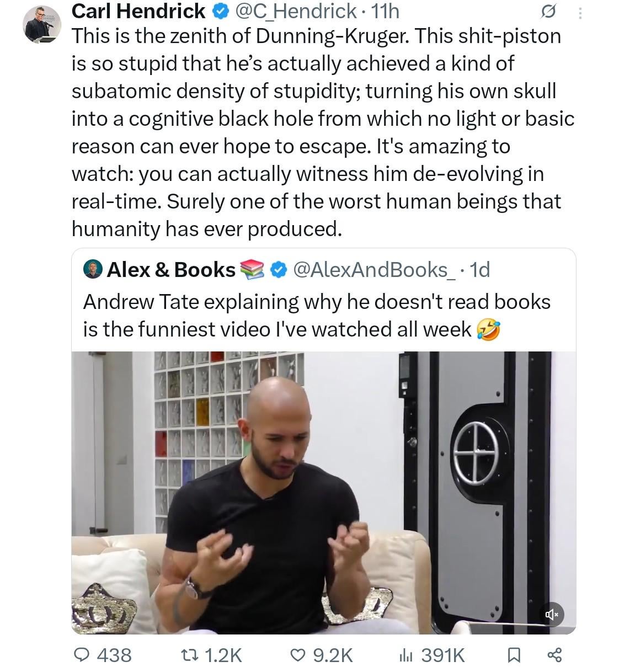Play the Andrew Tate video thumbnail
Viewport: 630px width, 672px height.
(x=323, y=492)
